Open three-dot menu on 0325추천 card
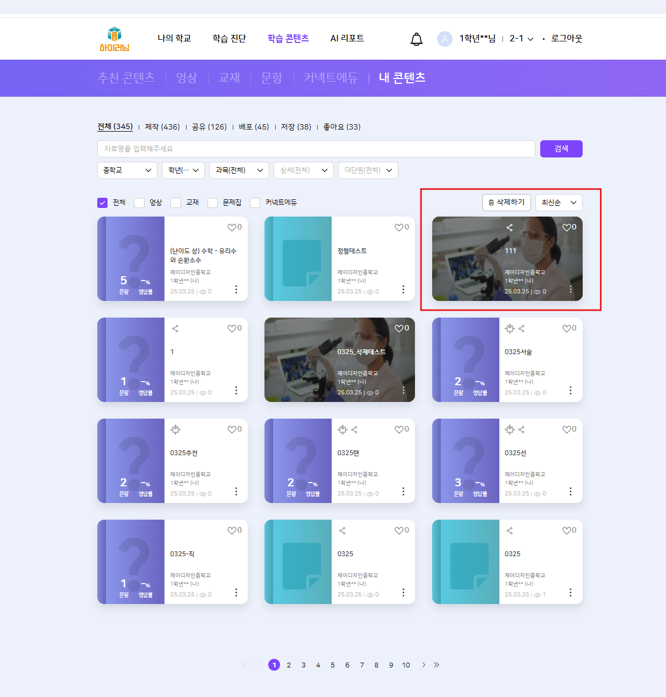Screen dimensions: 666x697 pyautogui.click(x=236, y=492)
